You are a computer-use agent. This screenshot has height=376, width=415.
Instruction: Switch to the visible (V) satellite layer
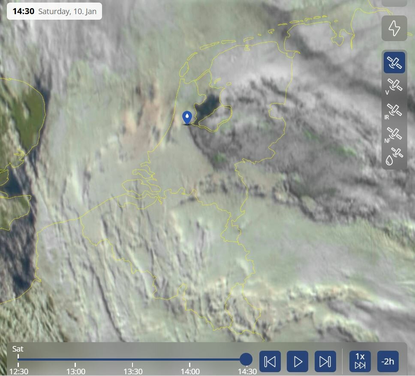coord(394,87)
